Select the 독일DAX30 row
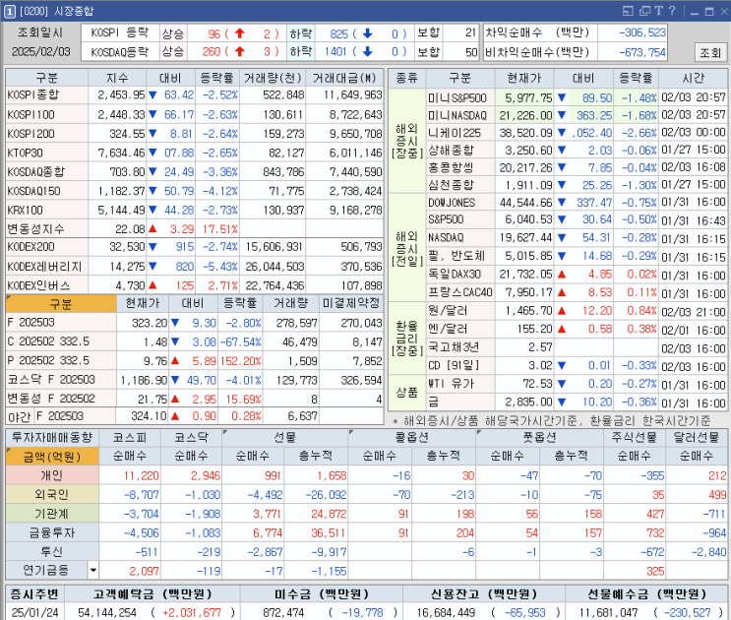Screen dimensions: 731x620 (x=577, y=275)
